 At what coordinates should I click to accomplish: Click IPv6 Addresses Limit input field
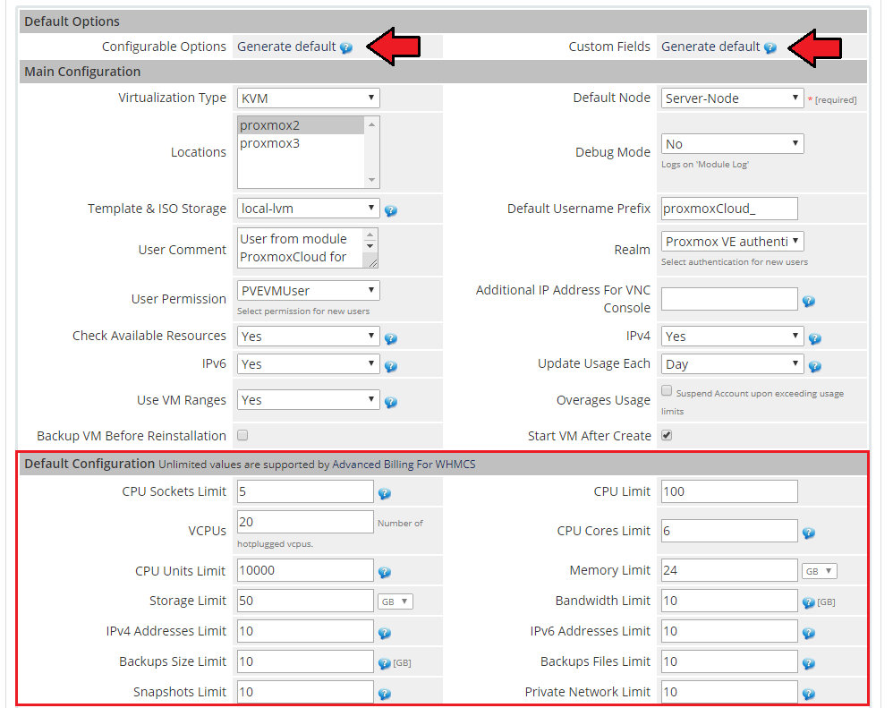click(729, 631)
